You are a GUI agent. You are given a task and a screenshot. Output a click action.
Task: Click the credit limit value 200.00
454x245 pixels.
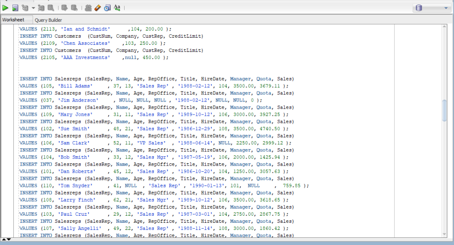(x=154, y=29)
